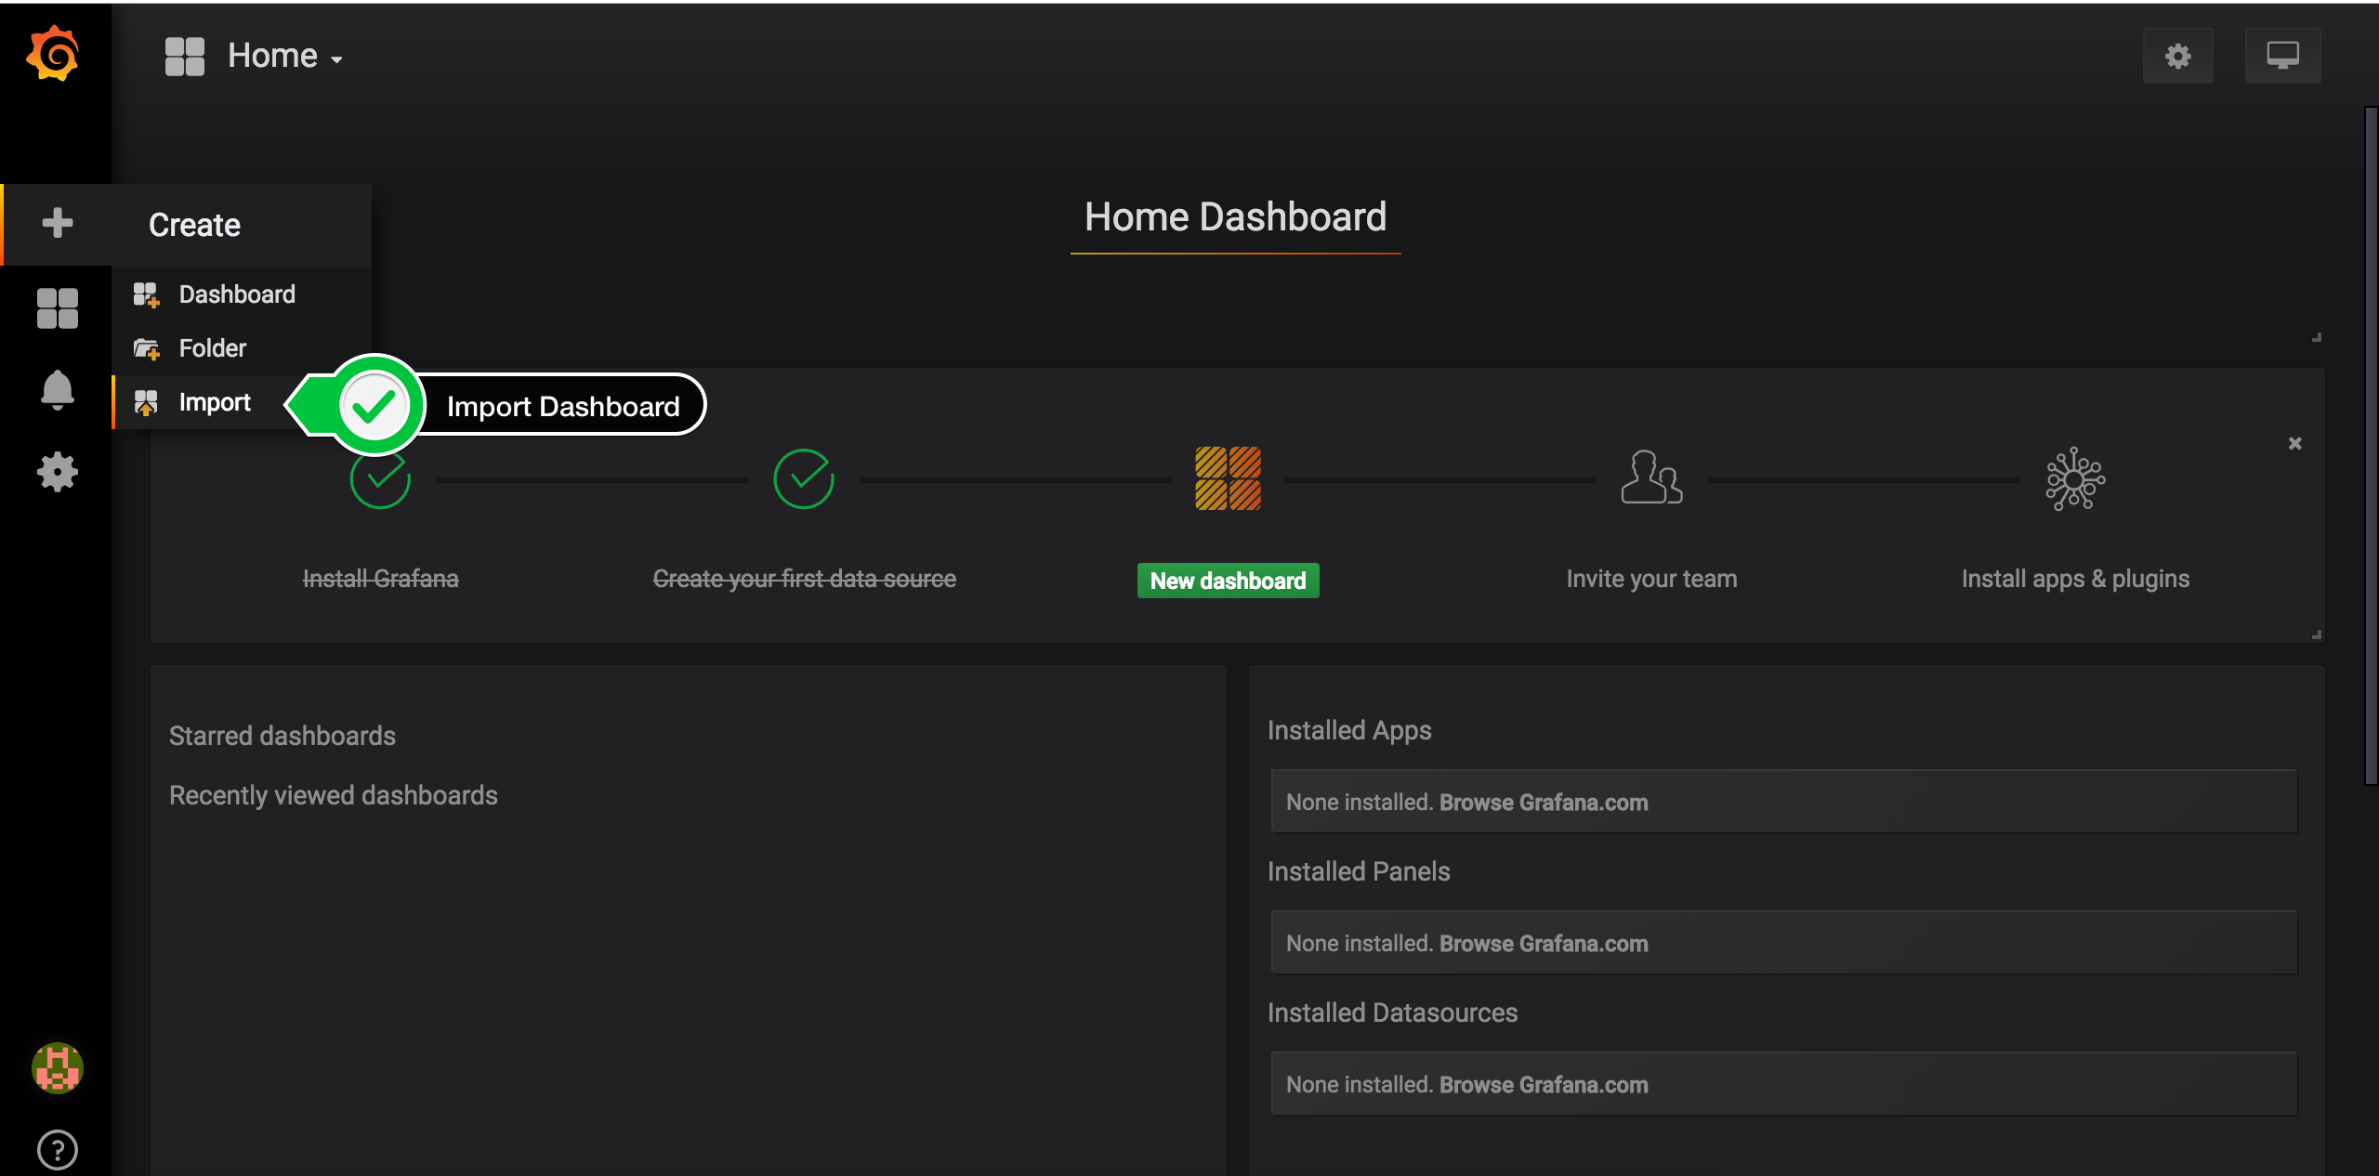Click the cycle view mode monitor icon
2379x1176 pixels.
point(2282,56)
